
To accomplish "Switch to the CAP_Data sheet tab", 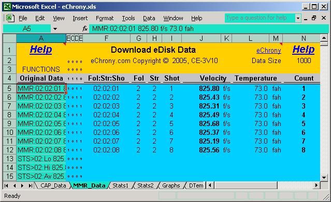I will click(53, 185).
